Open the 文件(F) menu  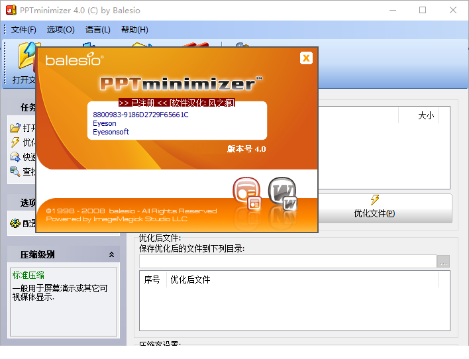(24, 30)
